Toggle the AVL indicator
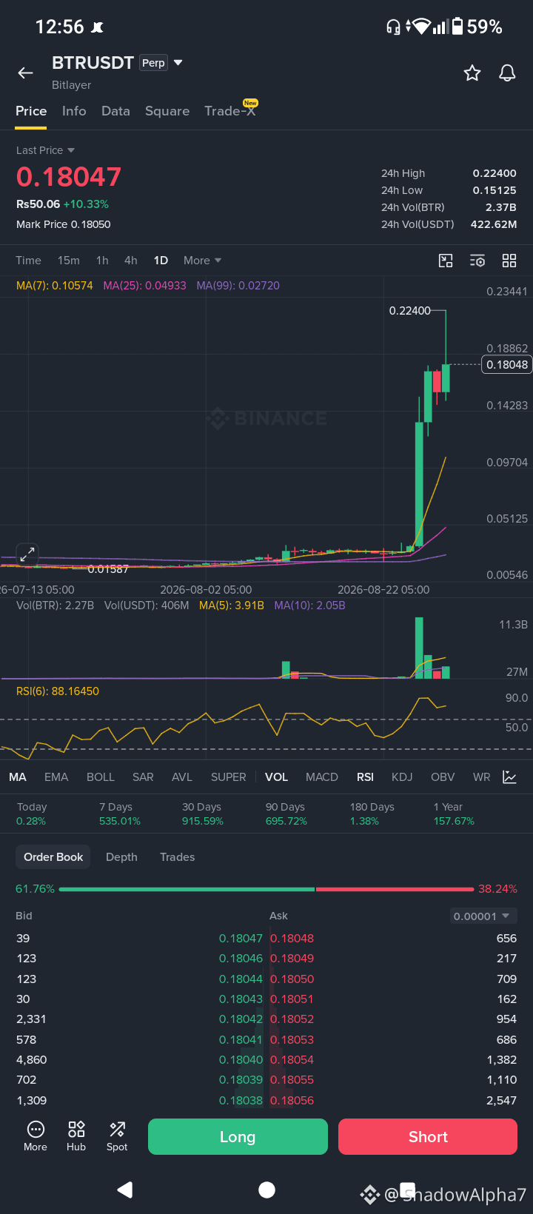Image resolution: width=533 pixels, height=1214 pixels. [x=182, y=777]
